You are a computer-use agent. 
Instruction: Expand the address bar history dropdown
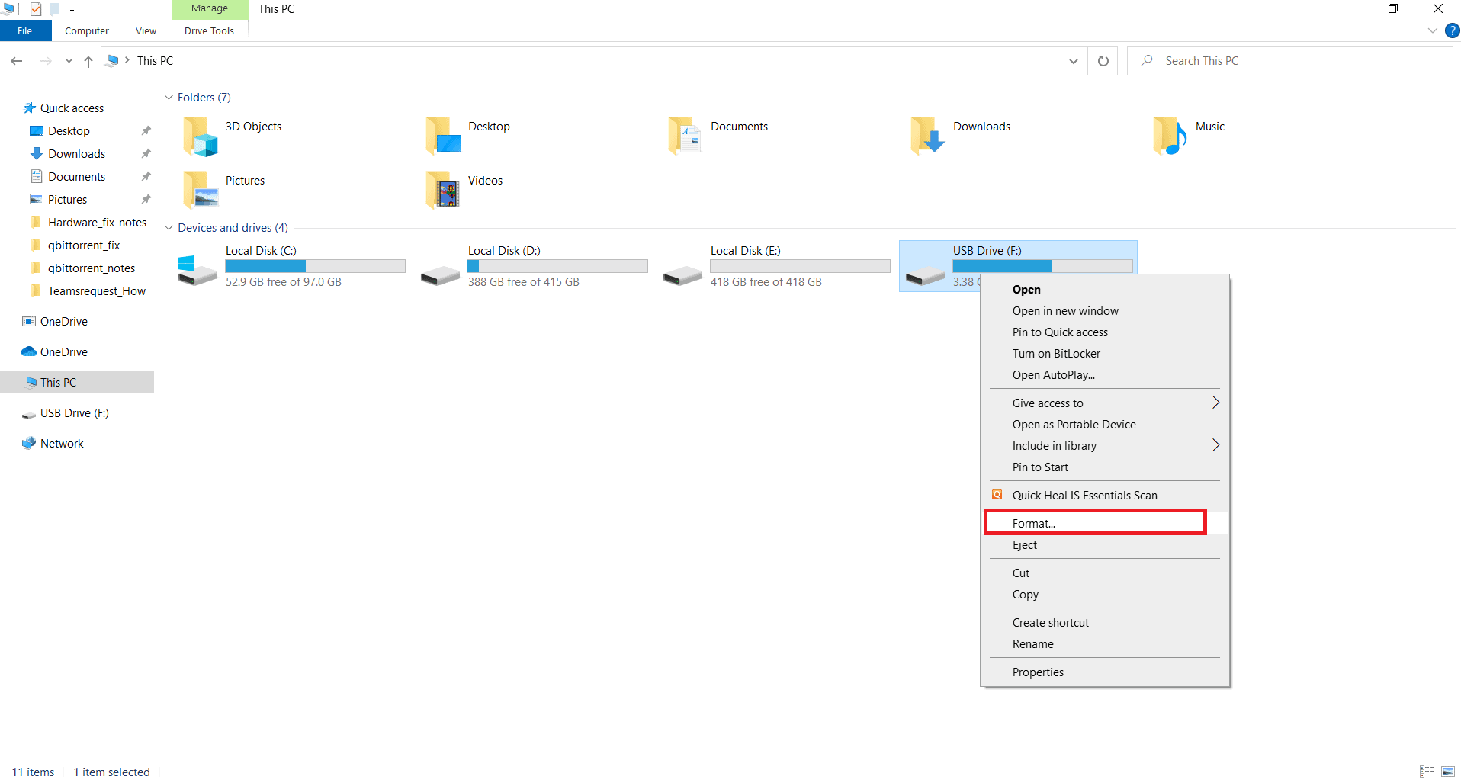click(x=1073, y=61)
